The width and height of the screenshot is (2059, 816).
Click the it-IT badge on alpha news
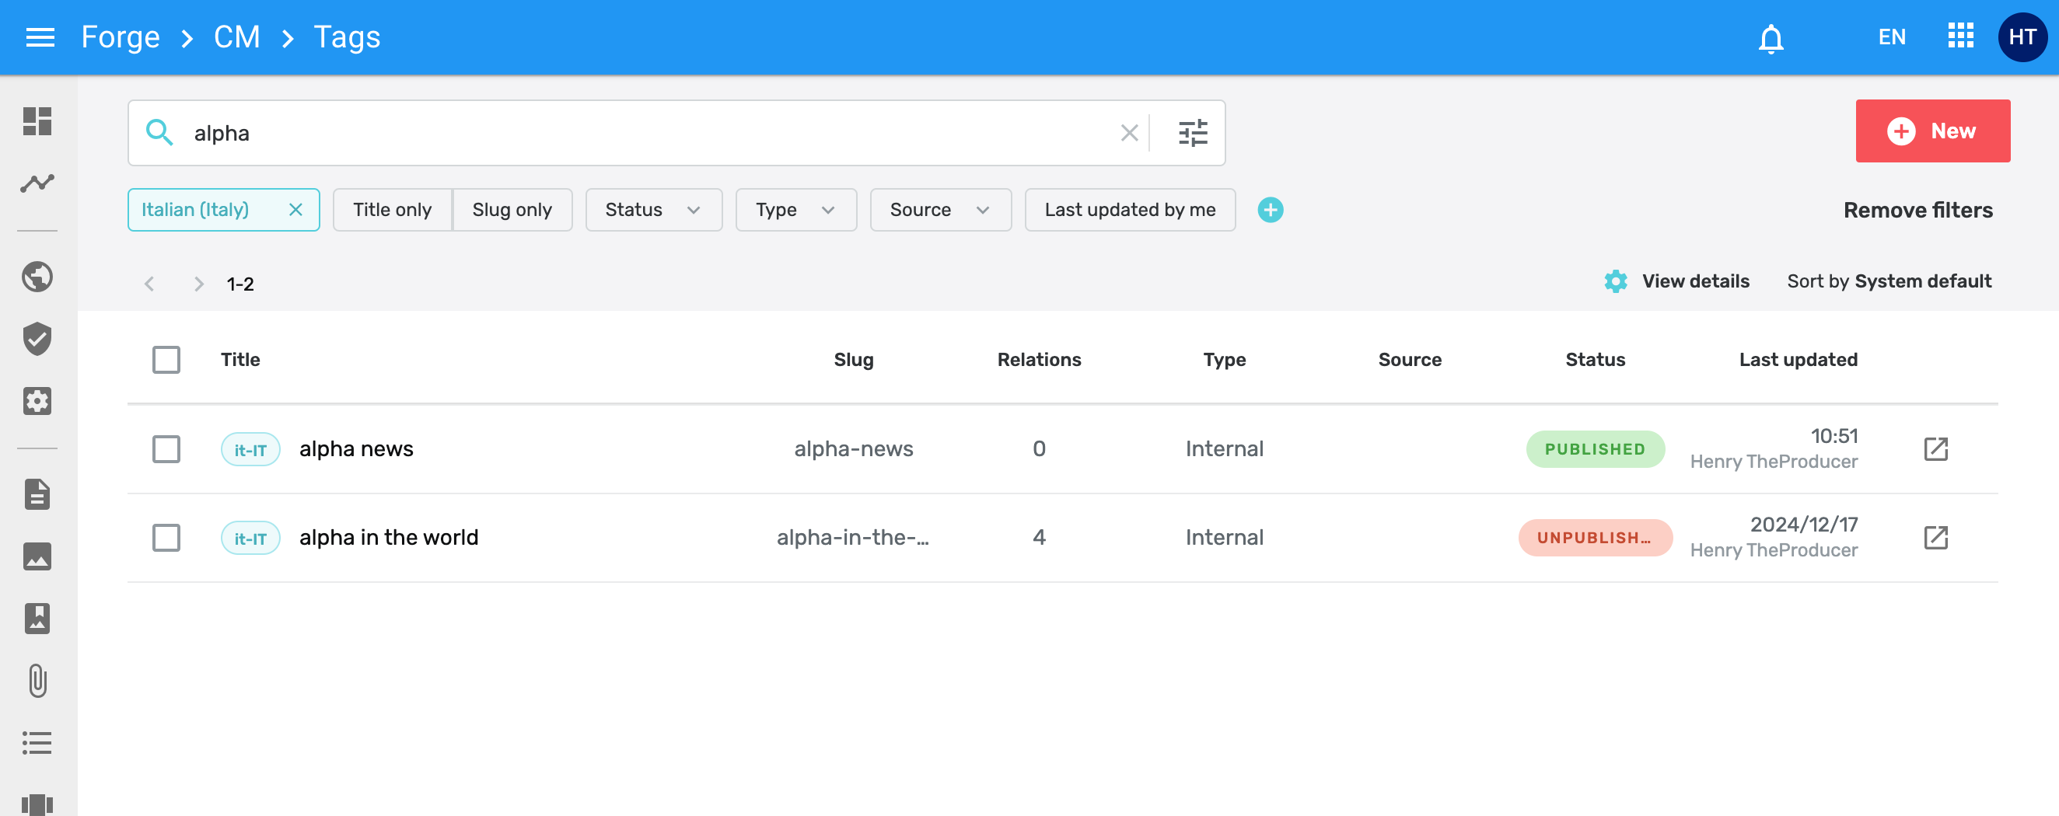[250, 449]
